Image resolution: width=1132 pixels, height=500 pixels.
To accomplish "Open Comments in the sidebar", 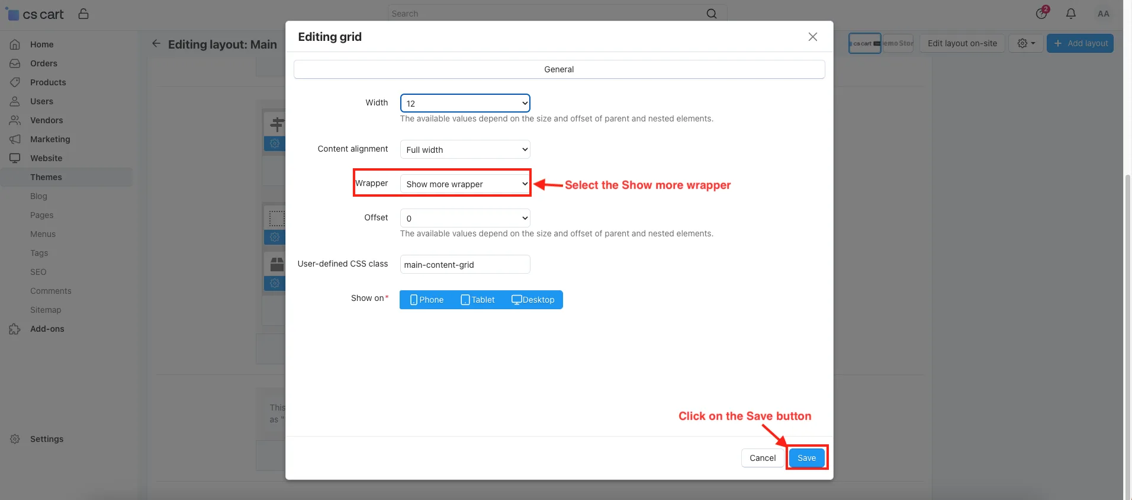I will 50,291.
